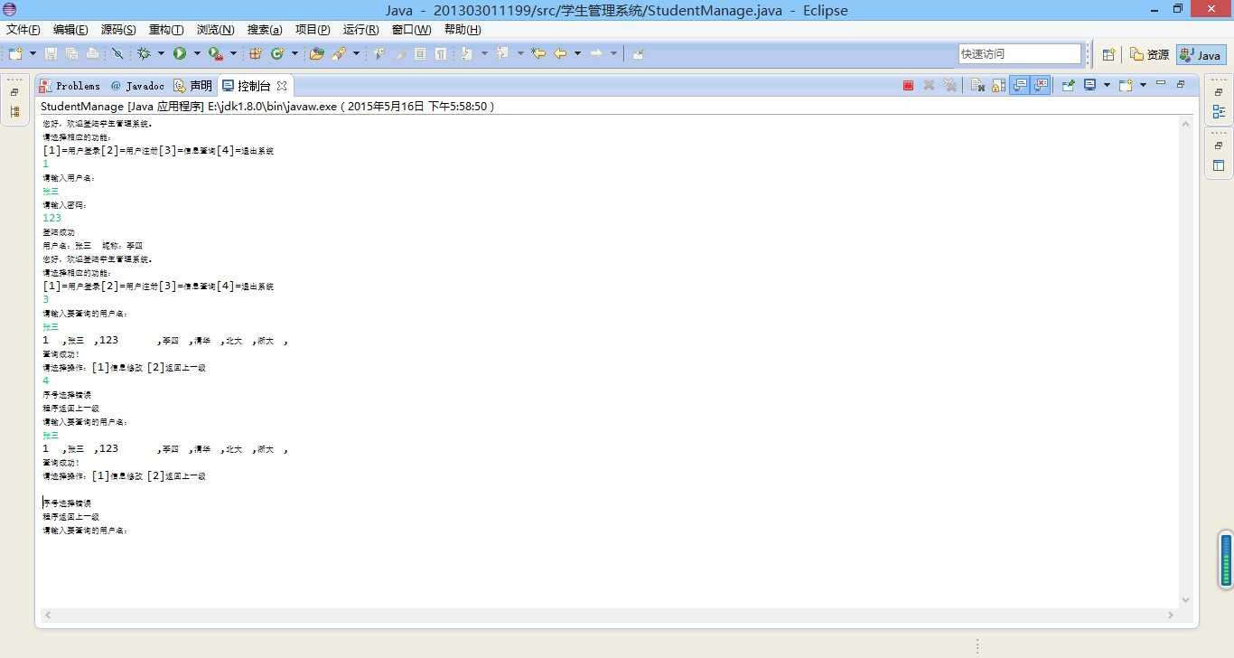This screenshot has height=658, width=1234.
Task: Click the Open Console icon
Action: point(1126,85)
